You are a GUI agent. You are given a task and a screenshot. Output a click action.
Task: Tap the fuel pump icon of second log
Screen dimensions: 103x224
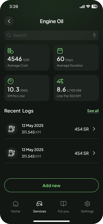tap(12, 153)
